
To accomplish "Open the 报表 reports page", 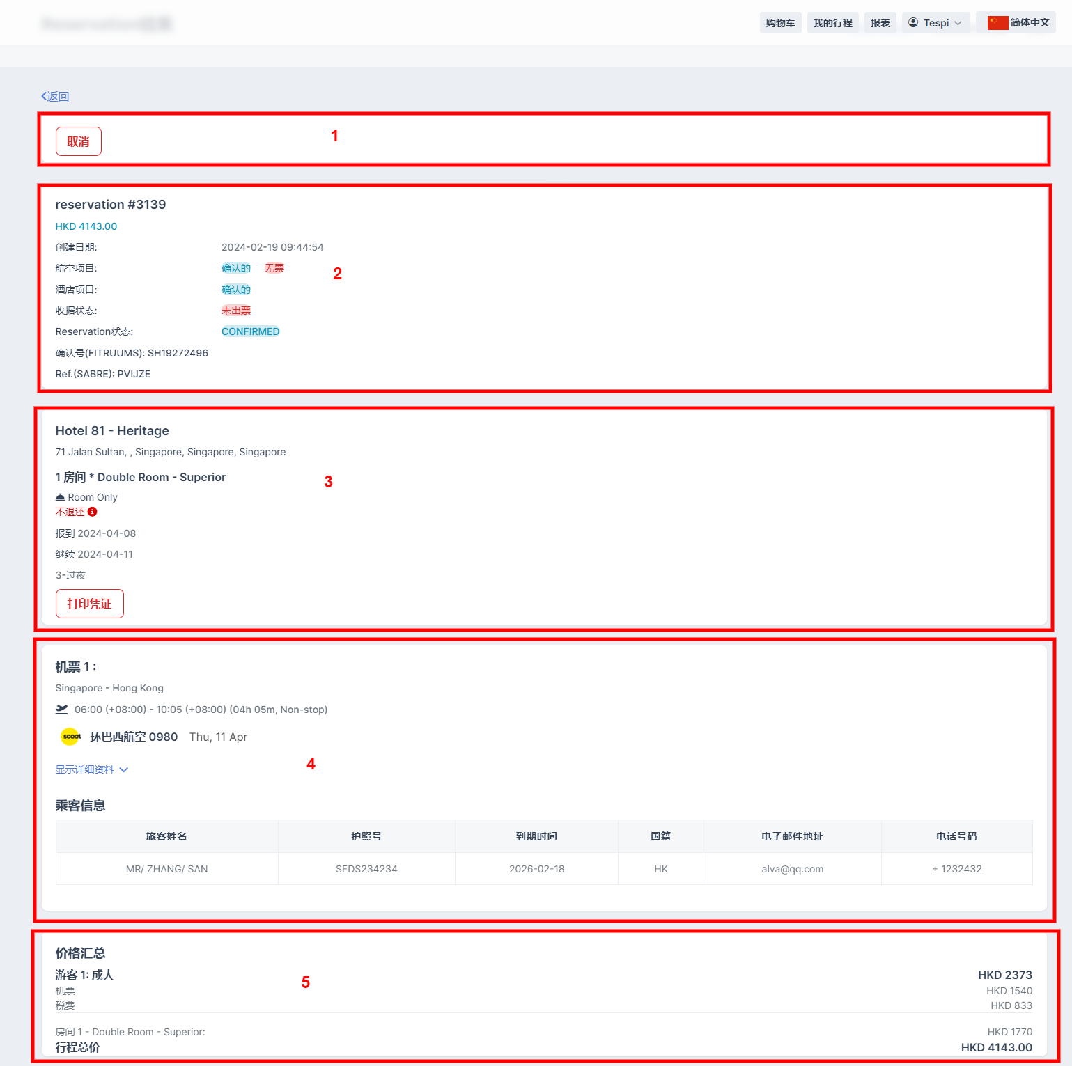I will [880, 23].
